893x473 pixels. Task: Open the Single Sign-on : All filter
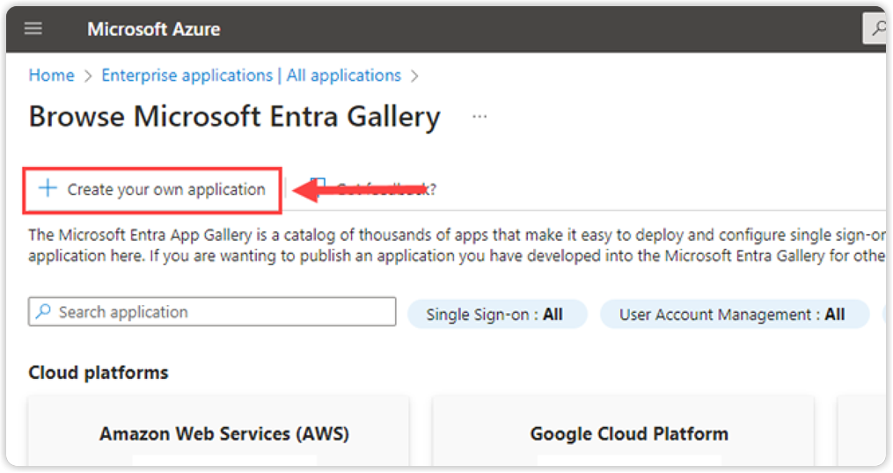click(x=496, y=314)
